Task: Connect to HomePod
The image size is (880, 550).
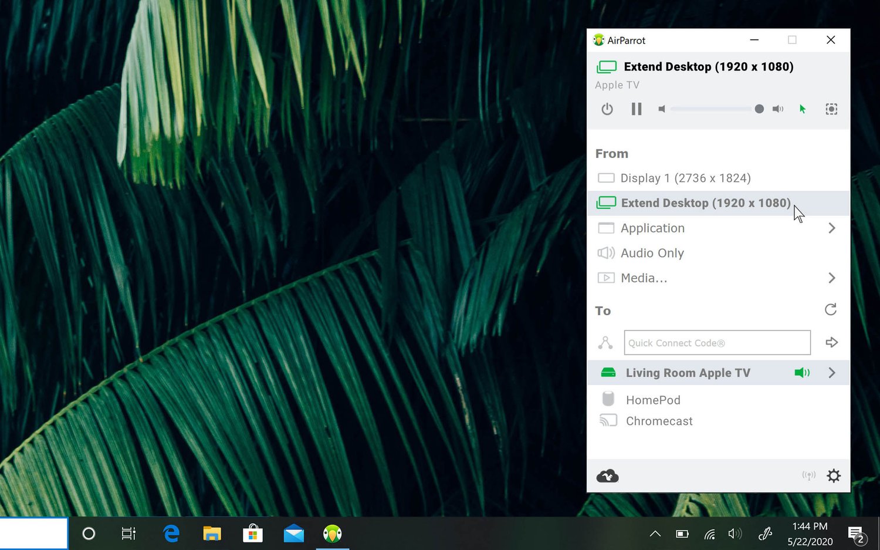Action: pyautogui.click(x=652, y=400)
